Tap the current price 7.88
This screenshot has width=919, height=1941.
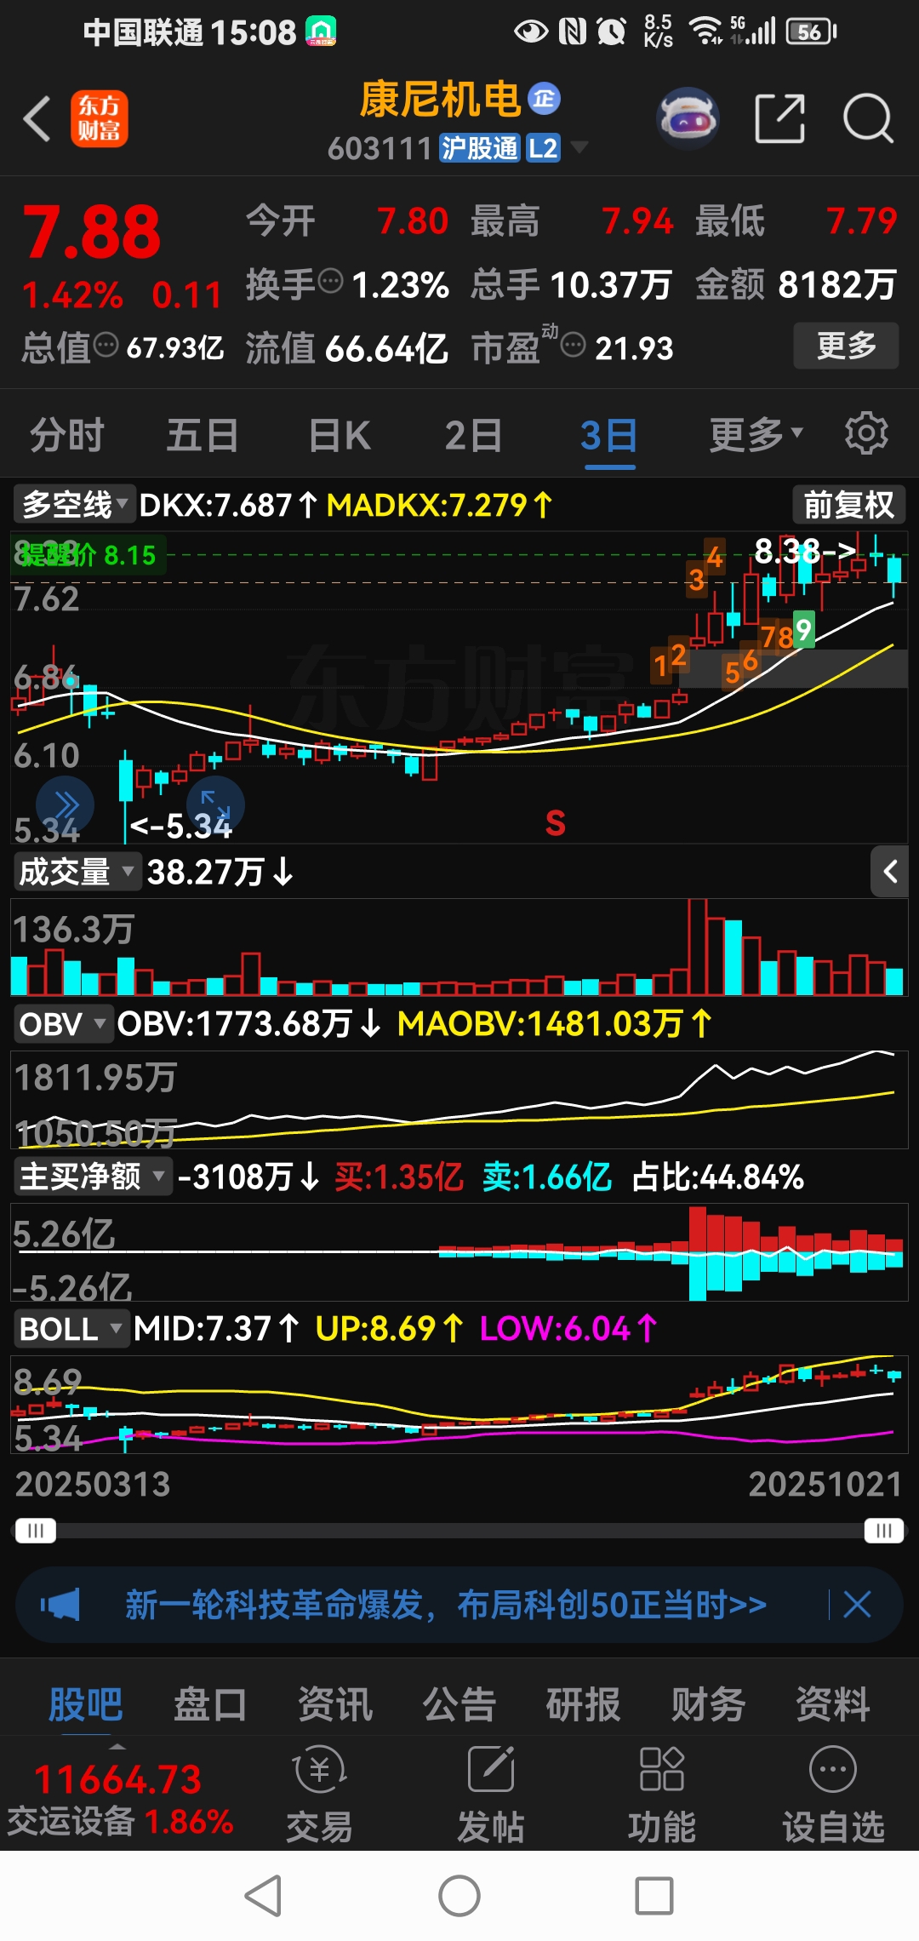coord(91,232)
